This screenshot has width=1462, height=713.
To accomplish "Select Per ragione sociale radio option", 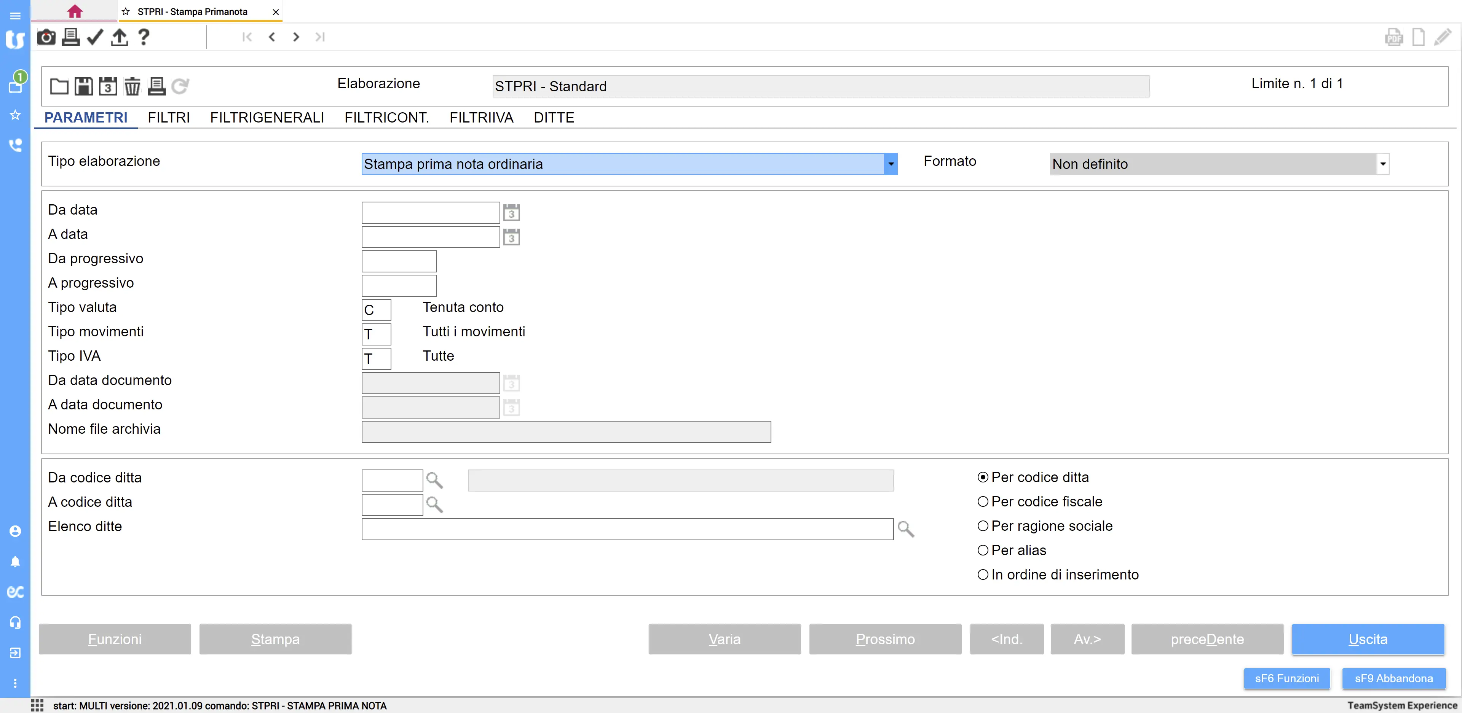I will (982, 526).
